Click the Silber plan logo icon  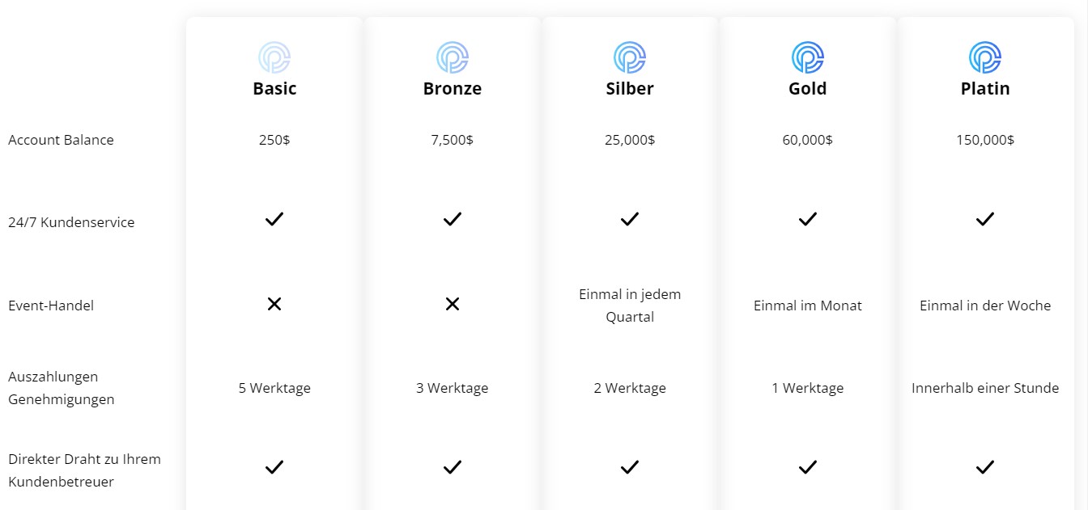click(x=630, y=57)
